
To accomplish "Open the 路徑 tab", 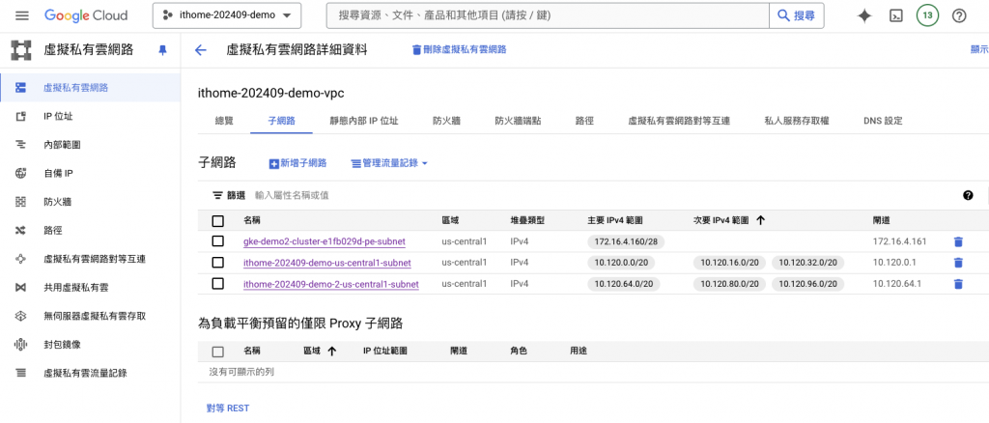I will point(584,121).
